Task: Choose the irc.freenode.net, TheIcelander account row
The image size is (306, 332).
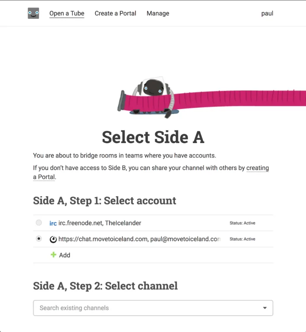Action: 153,223
